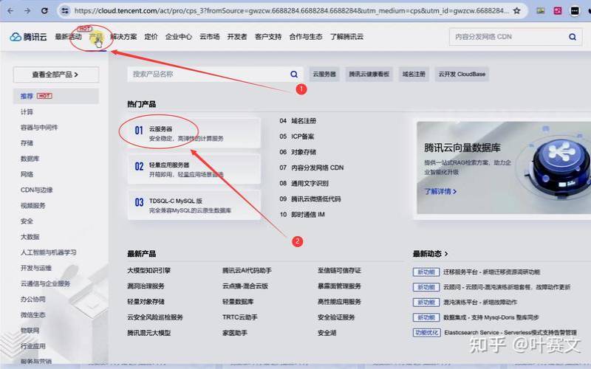Click 腾讯云向量数据库 banner image
This screenshot has width=591, height=369.
tap(504, 168)
